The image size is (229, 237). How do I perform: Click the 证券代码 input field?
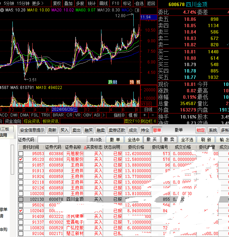48,140
